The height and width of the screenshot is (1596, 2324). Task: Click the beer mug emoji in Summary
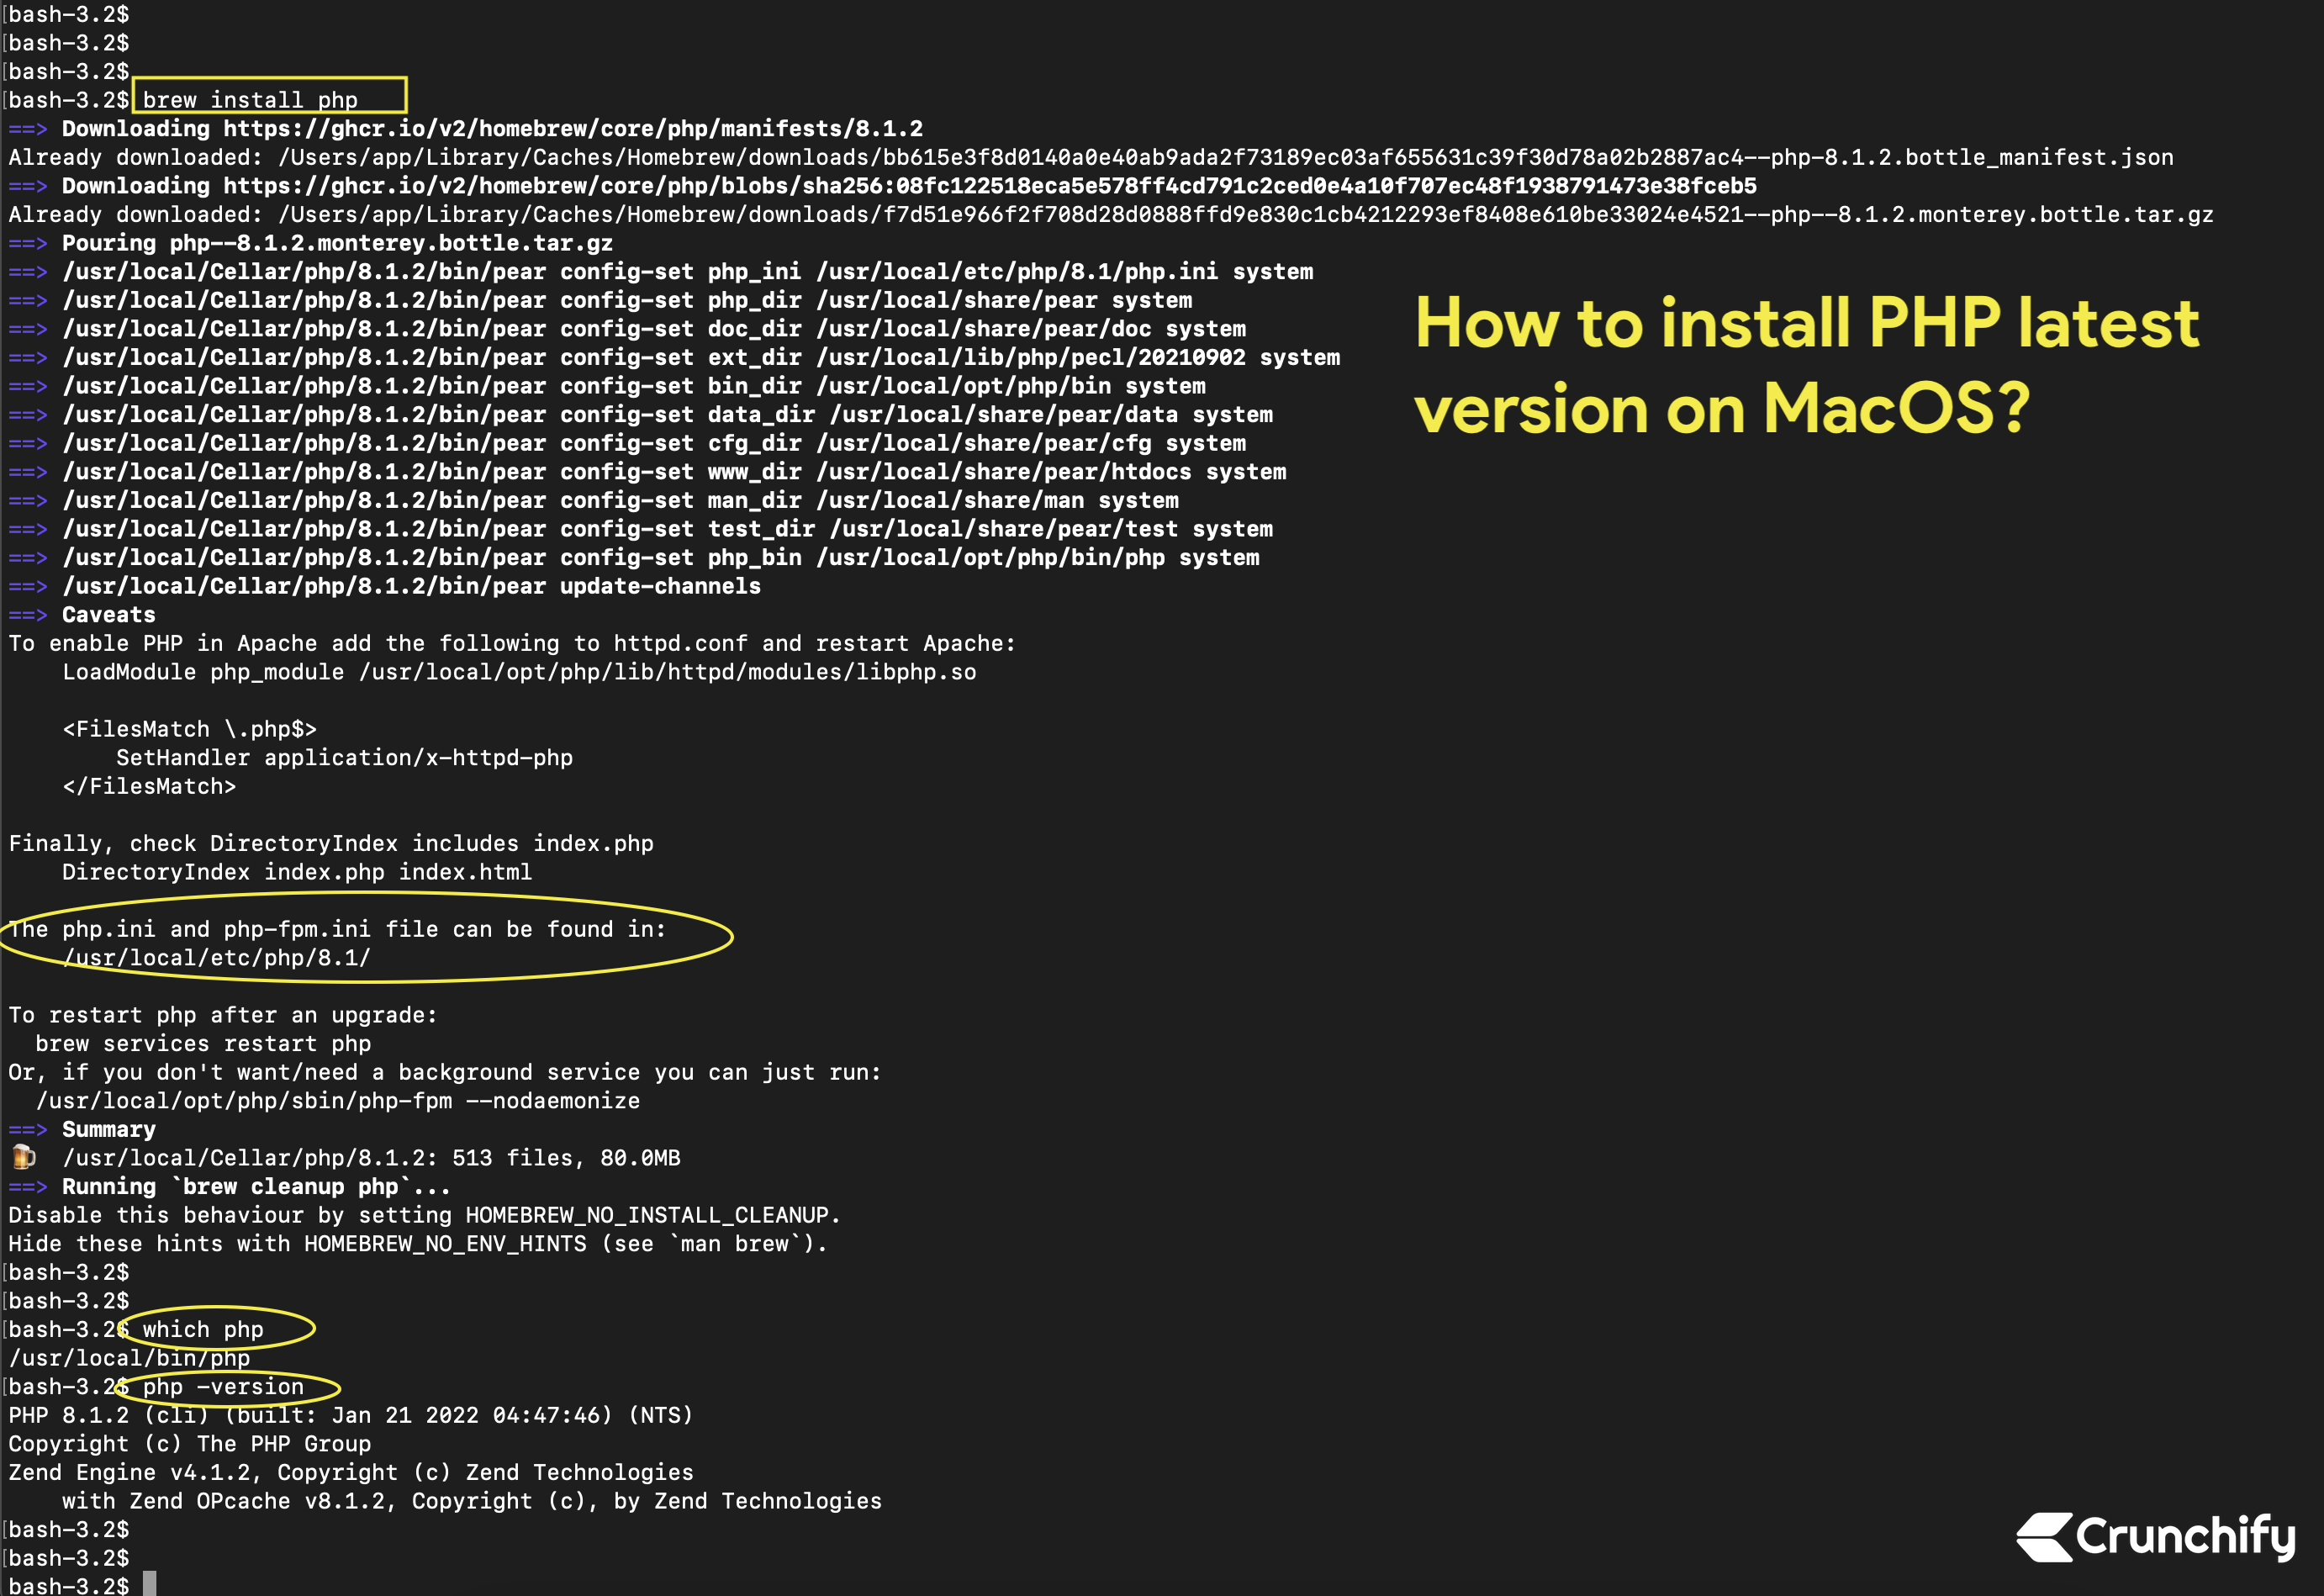(x=23, y=1157)
